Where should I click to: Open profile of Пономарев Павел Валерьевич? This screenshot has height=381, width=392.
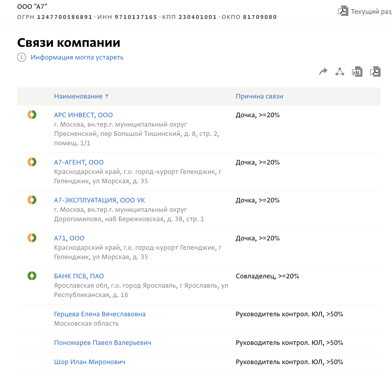103,343
